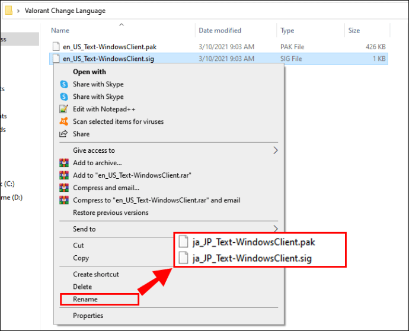Choose Edit with Notepad++
Viewport: 409px width, 331px height.
click(104, 109)
